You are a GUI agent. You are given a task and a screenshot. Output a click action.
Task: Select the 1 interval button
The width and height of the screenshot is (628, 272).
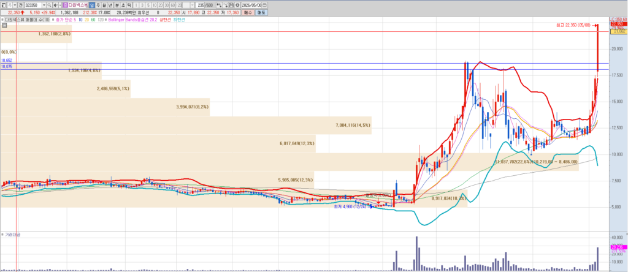(136, 5)
